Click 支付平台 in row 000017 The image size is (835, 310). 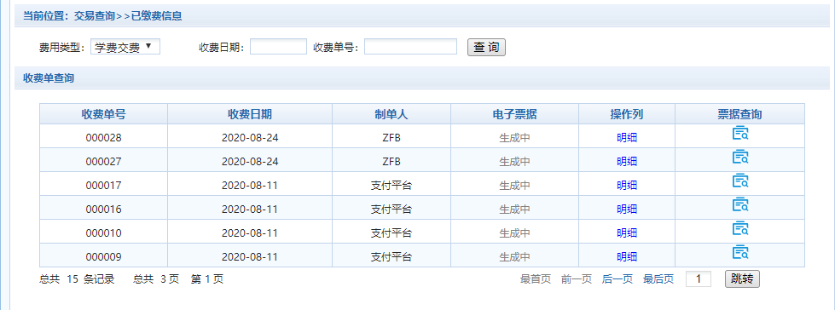point(391,186)
